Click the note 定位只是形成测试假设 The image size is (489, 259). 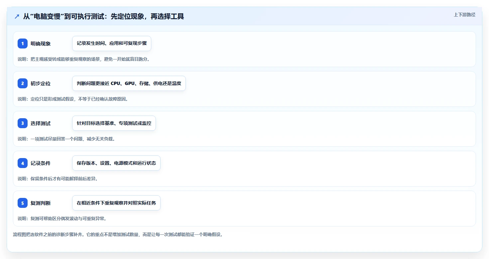coord(73,99)
